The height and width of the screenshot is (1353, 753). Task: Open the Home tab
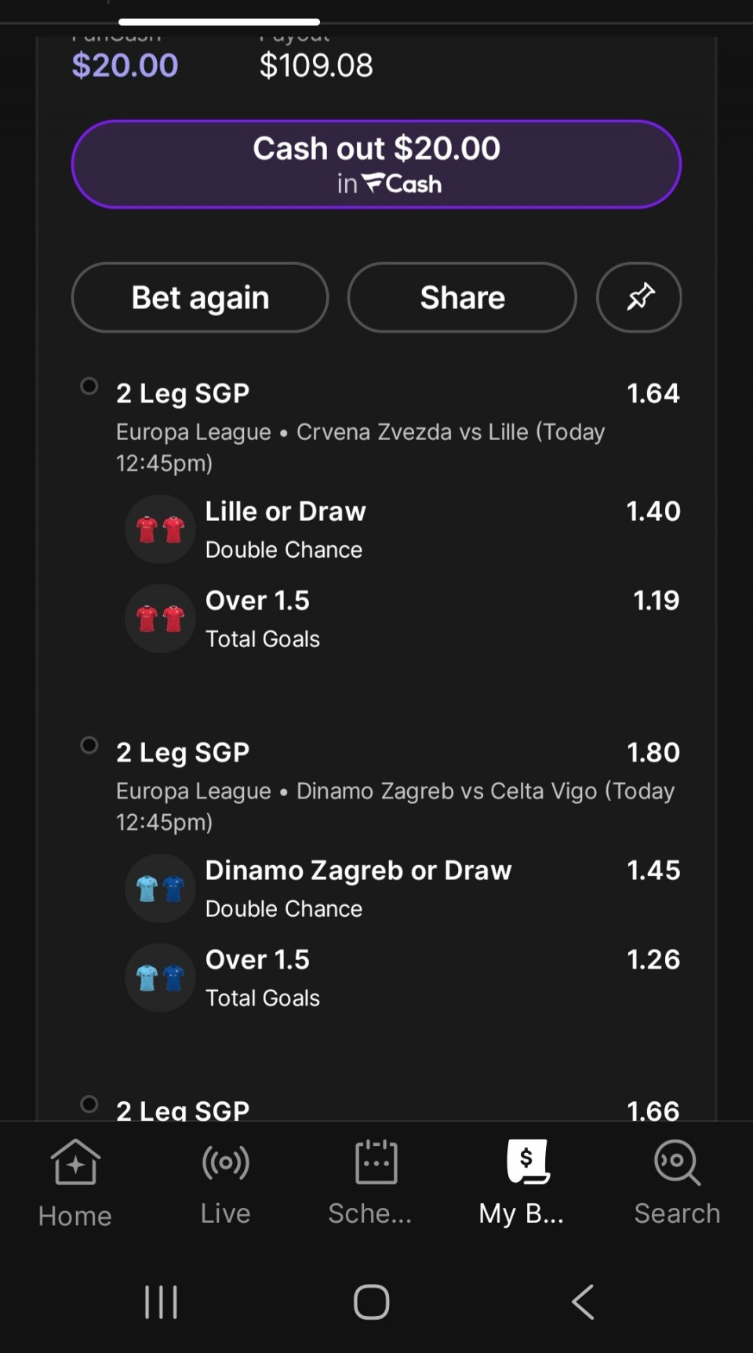tap(75, 1183)
